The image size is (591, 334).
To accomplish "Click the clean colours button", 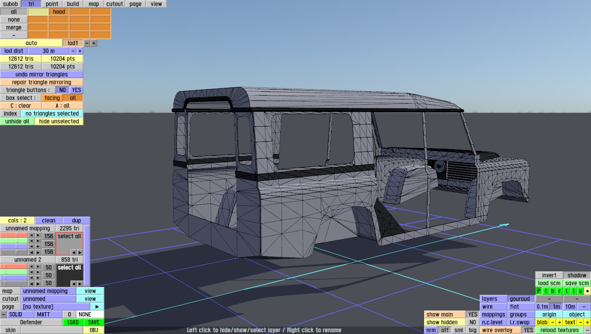I will coord(49,220).
